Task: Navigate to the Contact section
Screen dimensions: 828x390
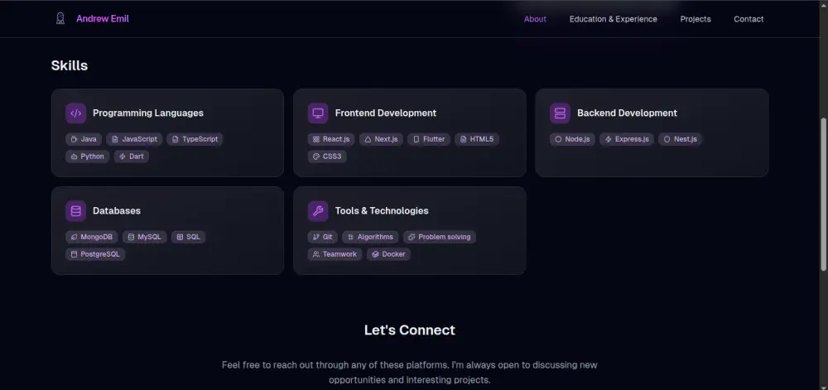Action: click(749, 19)
